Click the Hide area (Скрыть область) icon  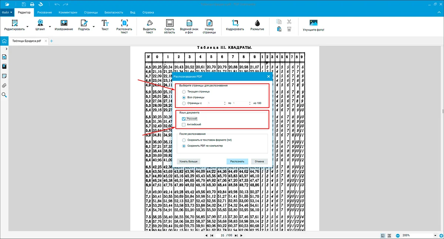[169, 23]
